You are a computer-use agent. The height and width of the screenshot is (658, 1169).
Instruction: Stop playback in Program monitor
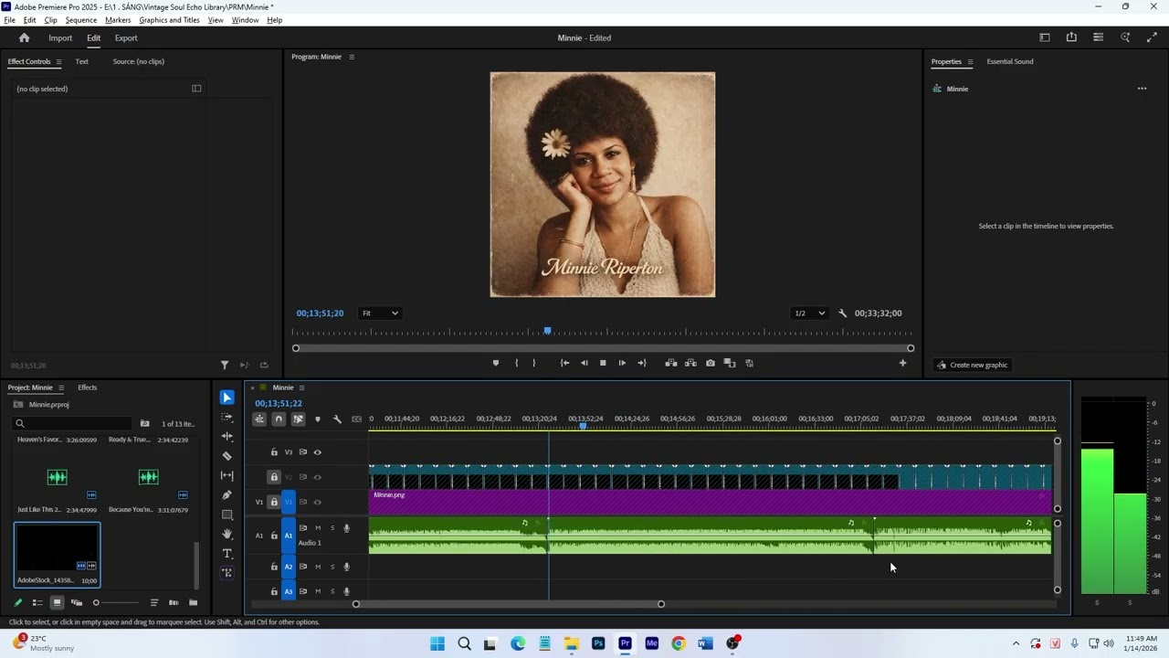pos(603,363)
